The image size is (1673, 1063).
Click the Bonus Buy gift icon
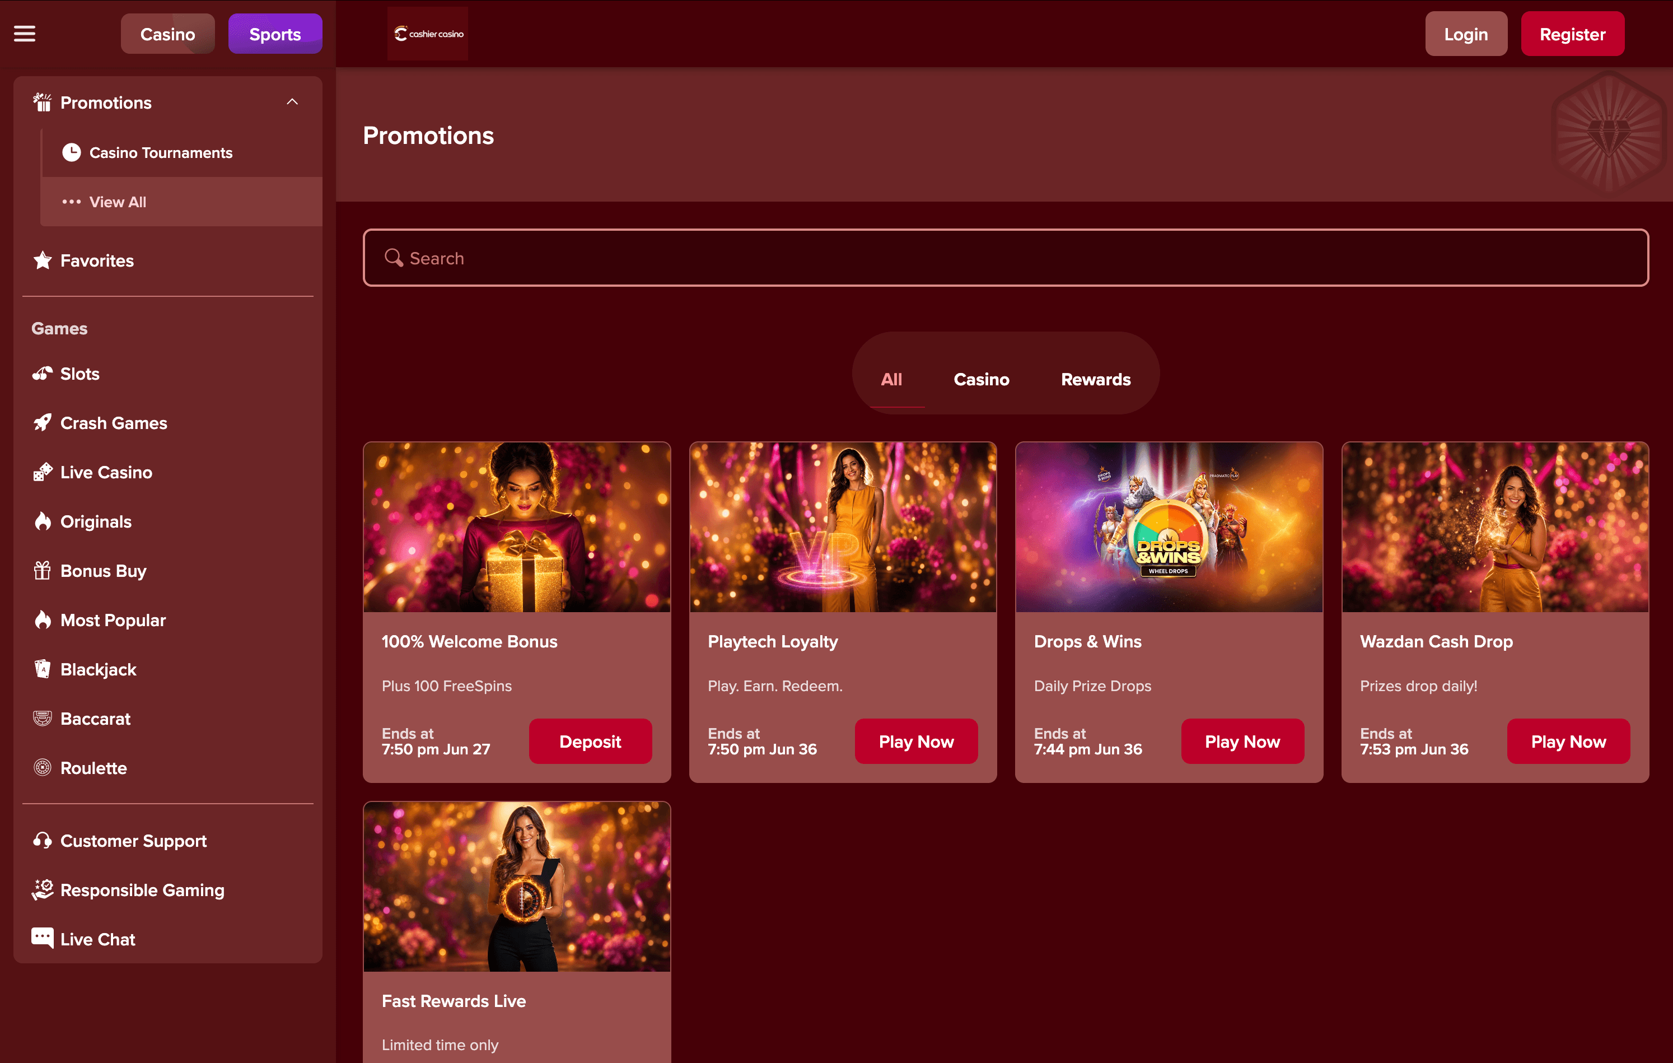tap(43, 570)
